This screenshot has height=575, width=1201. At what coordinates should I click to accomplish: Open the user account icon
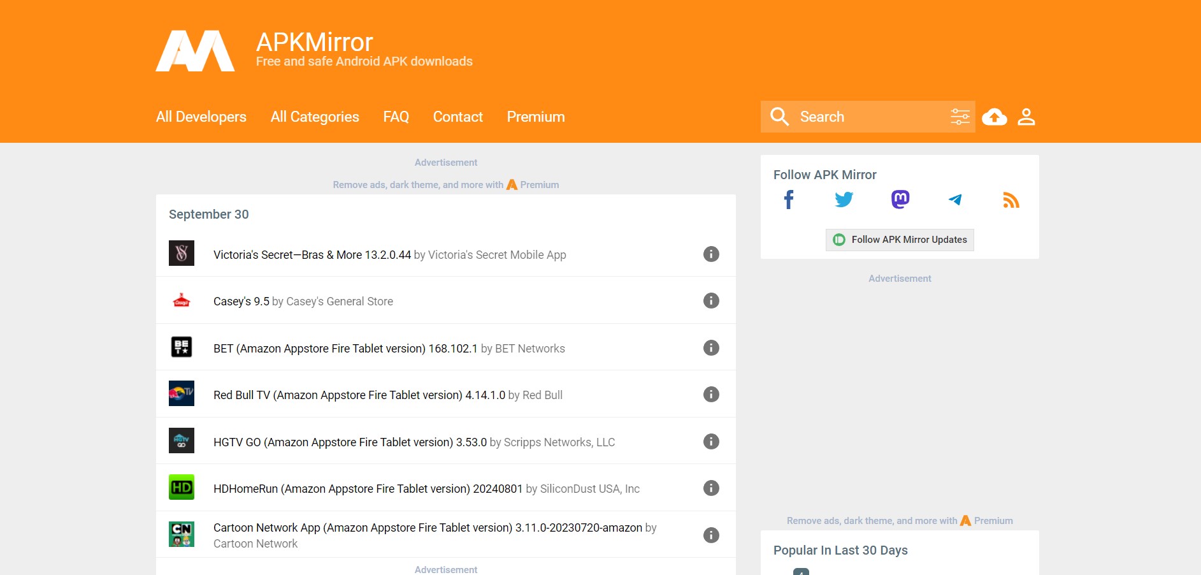[1026, 116]
